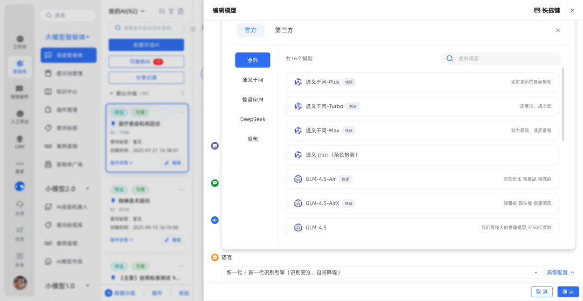Screen dimensions: 583x301
Task: Switch to the 第三方 tab
Action: pos(284,30)
